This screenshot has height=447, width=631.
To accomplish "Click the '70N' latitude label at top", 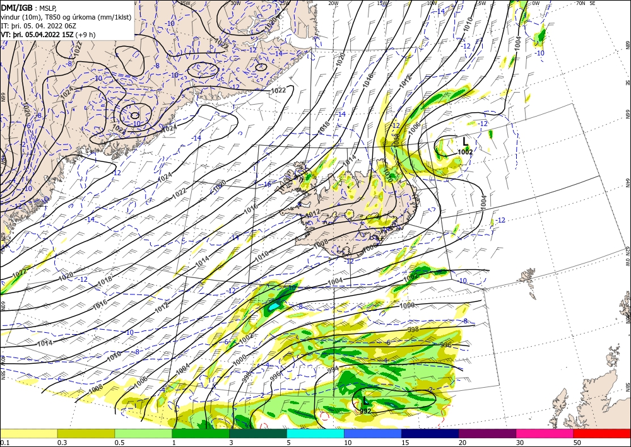I will pos(581,3).
